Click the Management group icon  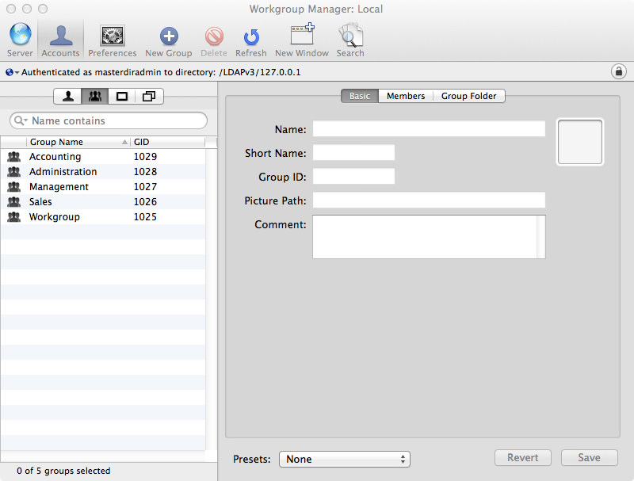click(13, 186)
